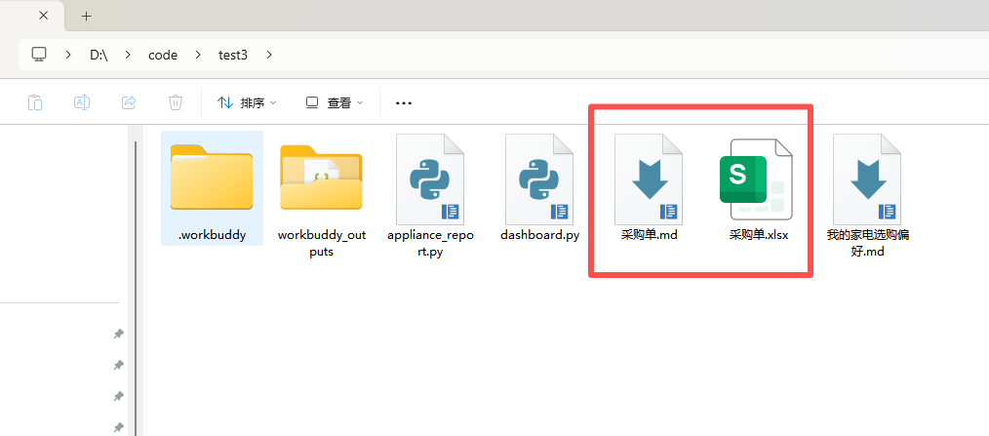Click the paste toolbar icon
This screenshot has width=989, height=436.
35,102
